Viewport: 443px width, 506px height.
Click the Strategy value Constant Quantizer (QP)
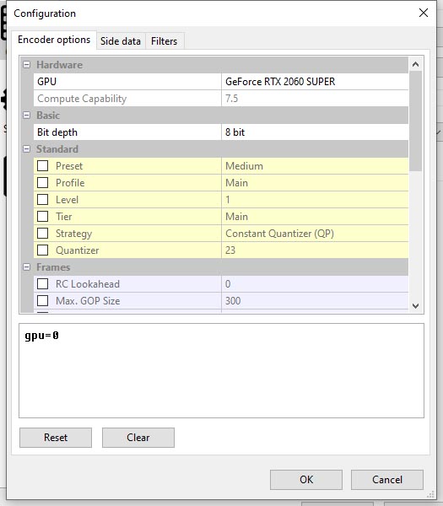coord(315,234)
